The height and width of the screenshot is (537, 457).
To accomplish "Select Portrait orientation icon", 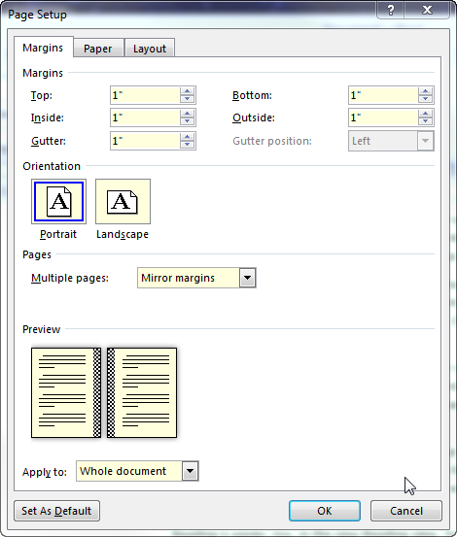I will pos(58,201).
